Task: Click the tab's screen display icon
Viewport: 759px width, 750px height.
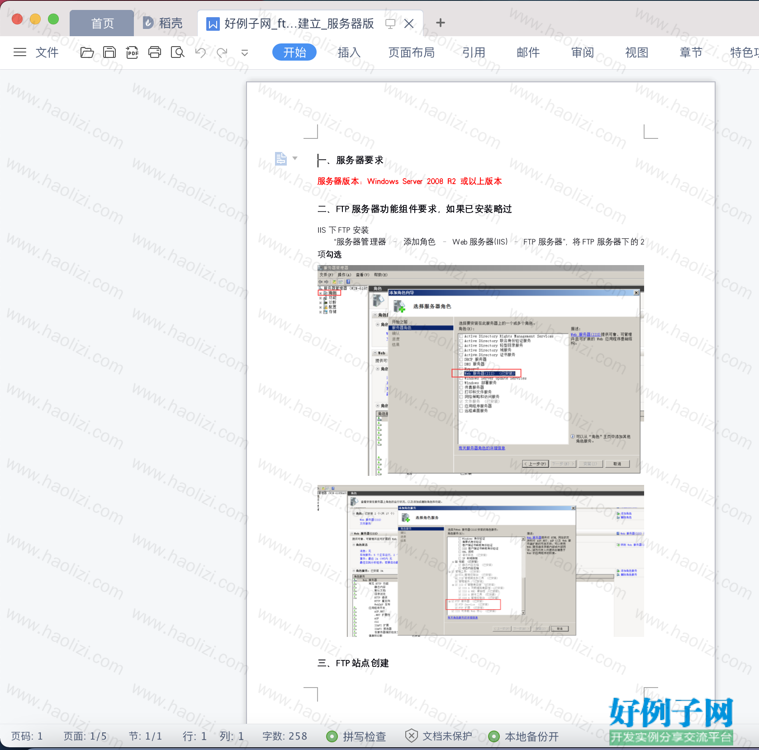Action: pos(390,24)
